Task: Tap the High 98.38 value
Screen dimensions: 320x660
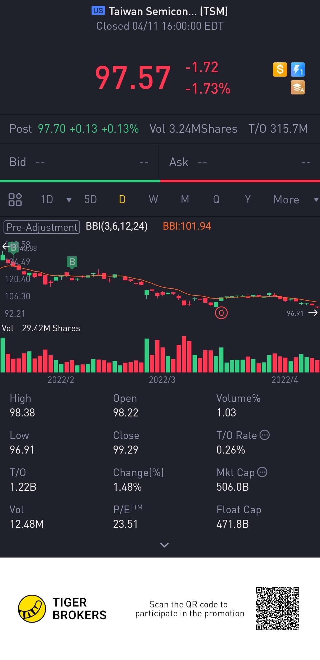Action: pyautogui.click(x=23, y=413)
